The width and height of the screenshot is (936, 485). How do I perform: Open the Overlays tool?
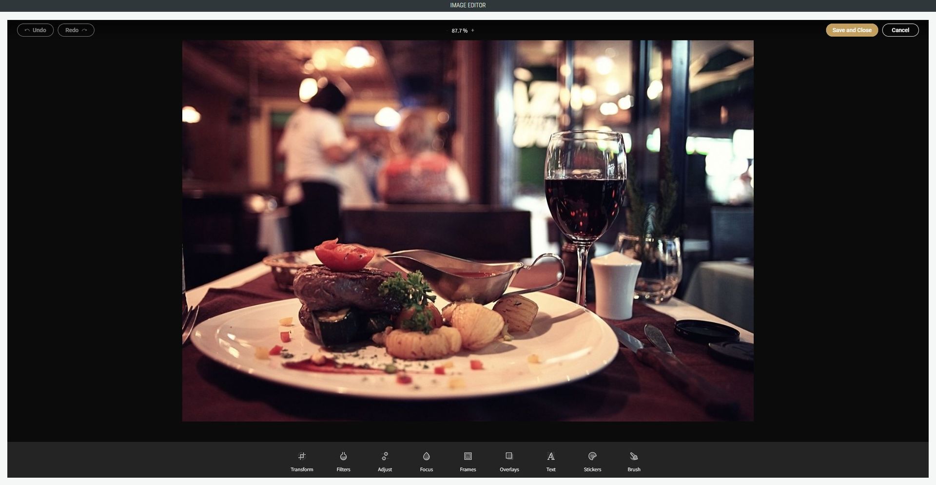tap(509, 462)
